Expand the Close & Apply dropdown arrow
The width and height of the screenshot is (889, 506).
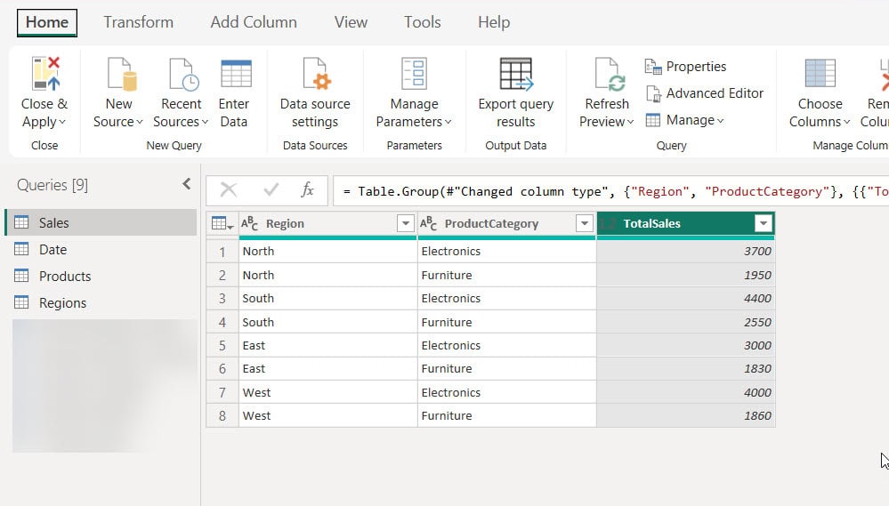[62, 122]
